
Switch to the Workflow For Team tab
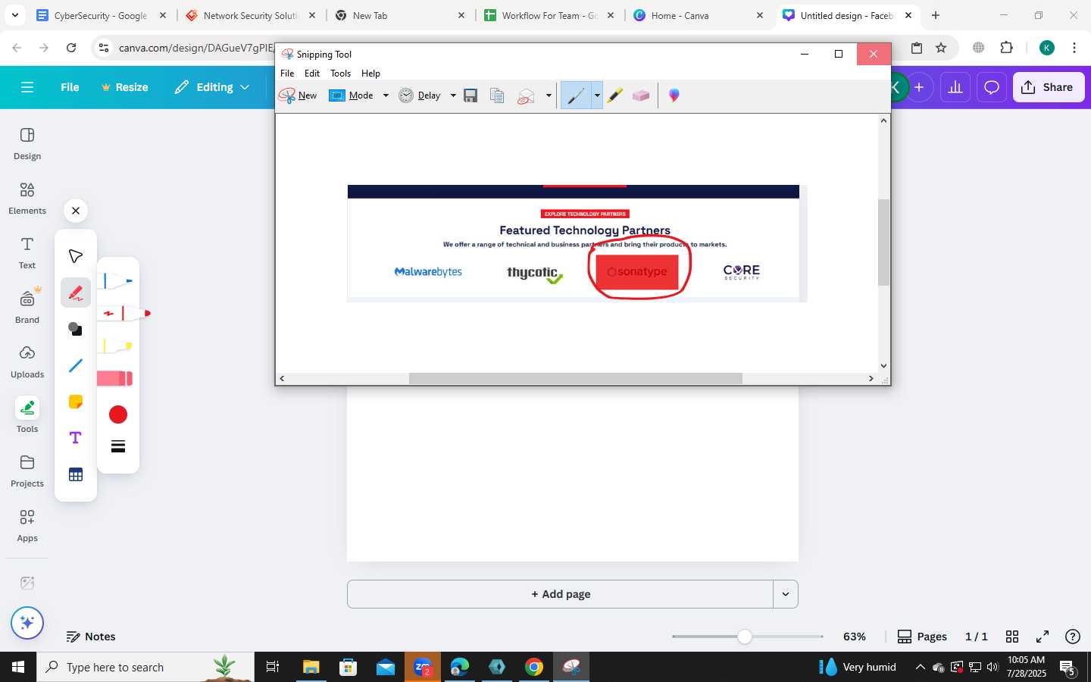pyautogui.click(x=550, y=15)
